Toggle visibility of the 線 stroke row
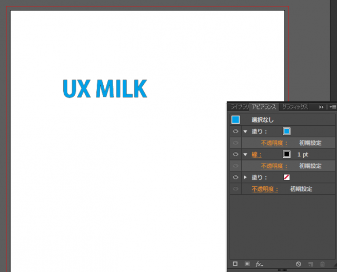Image resolution: width=337 pixels, height=272 pixels. pos(235,155)
